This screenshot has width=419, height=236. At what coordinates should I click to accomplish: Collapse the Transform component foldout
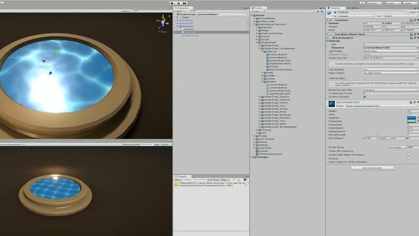click(327, 20)
